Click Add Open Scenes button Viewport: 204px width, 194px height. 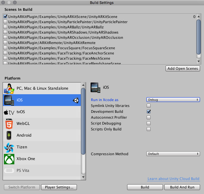pos(183,68)
